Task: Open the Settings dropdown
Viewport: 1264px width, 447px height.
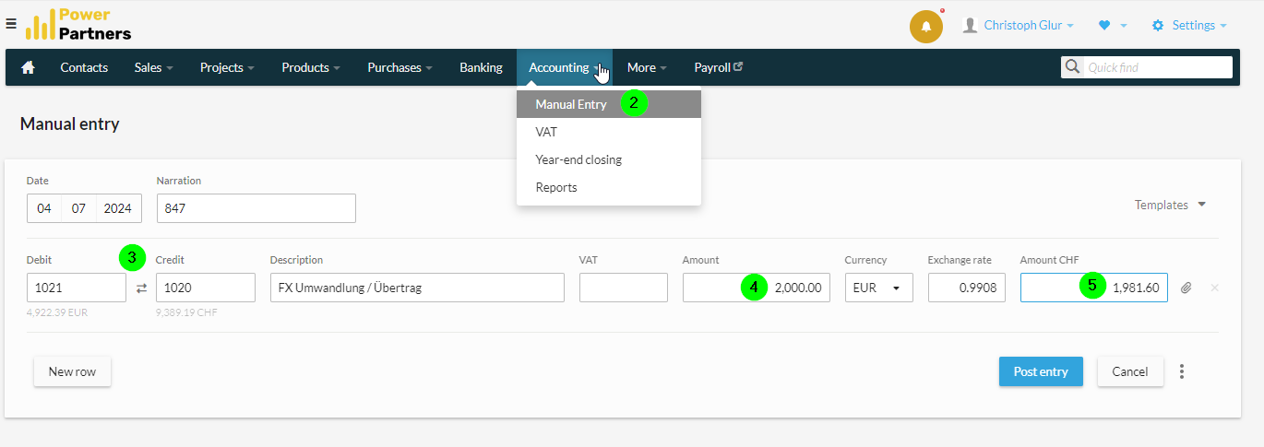Action: coord(1189,26)
